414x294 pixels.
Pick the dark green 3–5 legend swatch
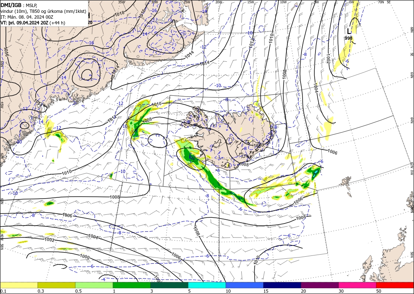click(x=169, y=285)
